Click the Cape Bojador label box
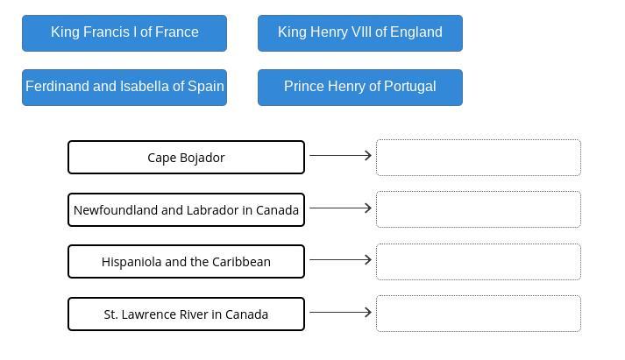Image resolution: width=625 pixels, height=360 pixels. (186, 158)
